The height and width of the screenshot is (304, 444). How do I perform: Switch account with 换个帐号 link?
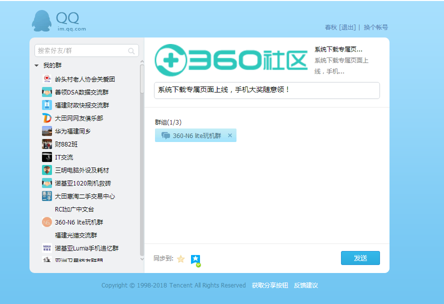click(x=376, y=27)
